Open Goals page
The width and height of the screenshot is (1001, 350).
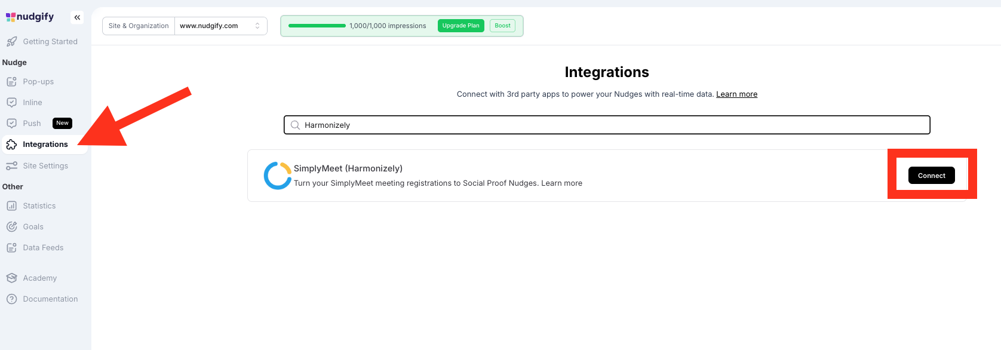33,227
